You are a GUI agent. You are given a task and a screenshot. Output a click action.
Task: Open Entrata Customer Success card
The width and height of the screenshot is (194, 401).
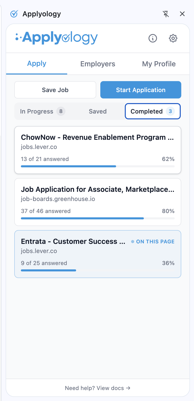point(98,254)
